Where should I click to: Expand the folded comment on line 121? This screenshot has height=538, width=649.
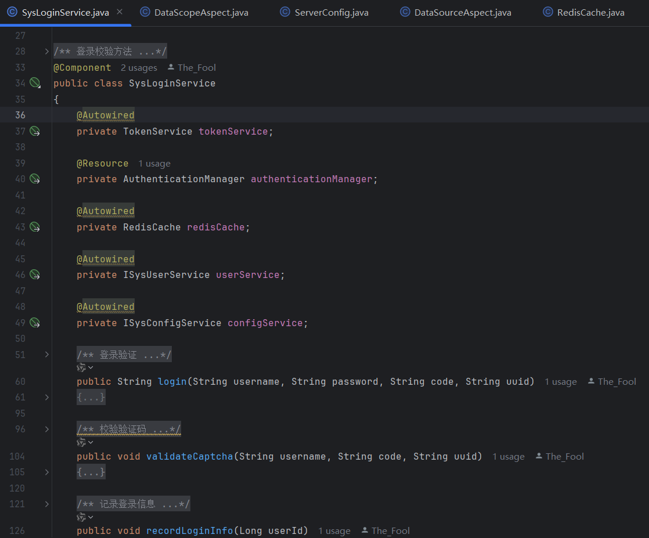[47, 504]
